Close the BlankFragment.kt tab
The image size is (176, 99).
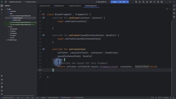point(98,6)
